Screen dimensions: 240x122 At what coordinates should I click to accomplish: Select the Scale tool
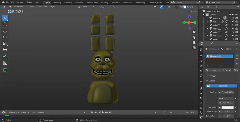click(5, 44)
